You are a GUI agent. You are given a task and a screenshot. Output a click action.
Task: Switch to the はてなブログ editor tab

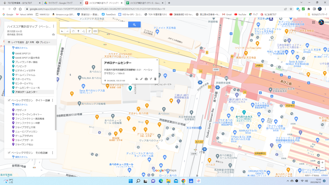tap(21, 3)
